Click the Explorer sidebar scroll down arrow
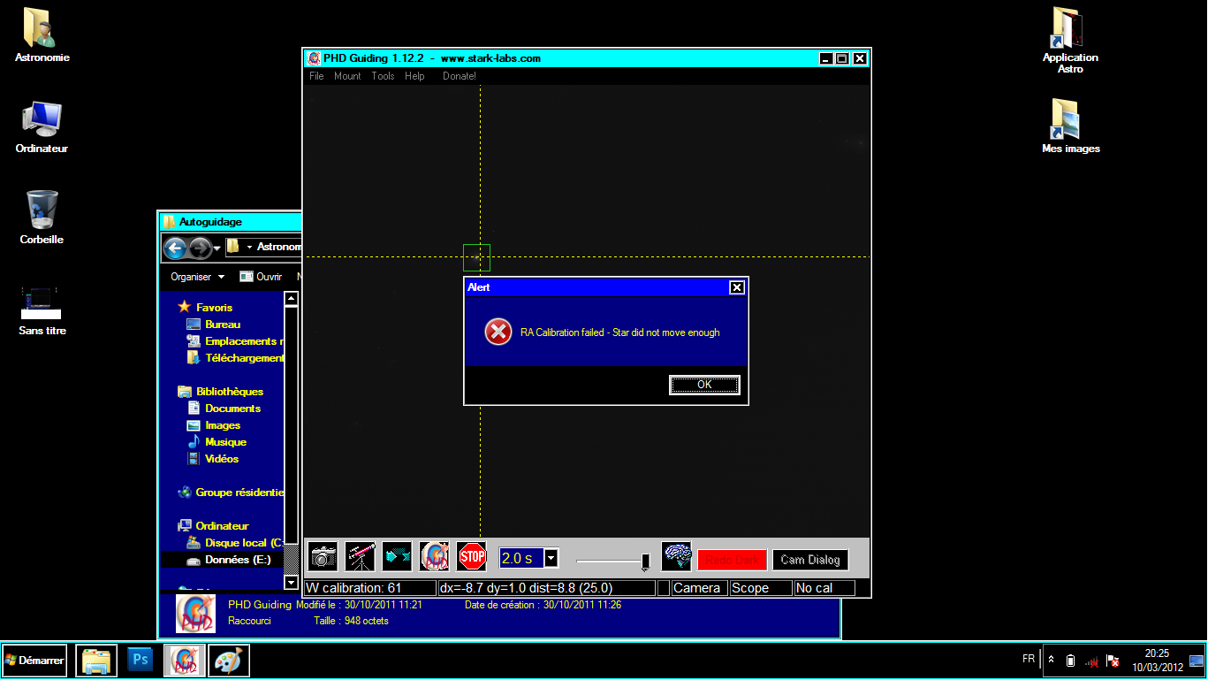1208x680 pixels. 292,583
